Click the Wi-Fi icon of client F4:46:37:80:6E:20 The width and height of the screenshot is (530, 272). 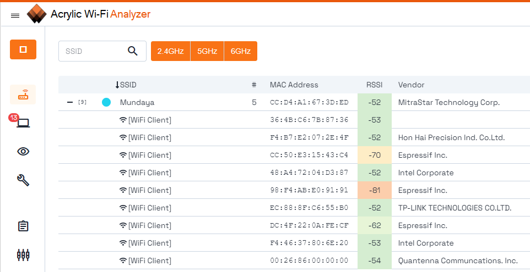tap(123, 243)
